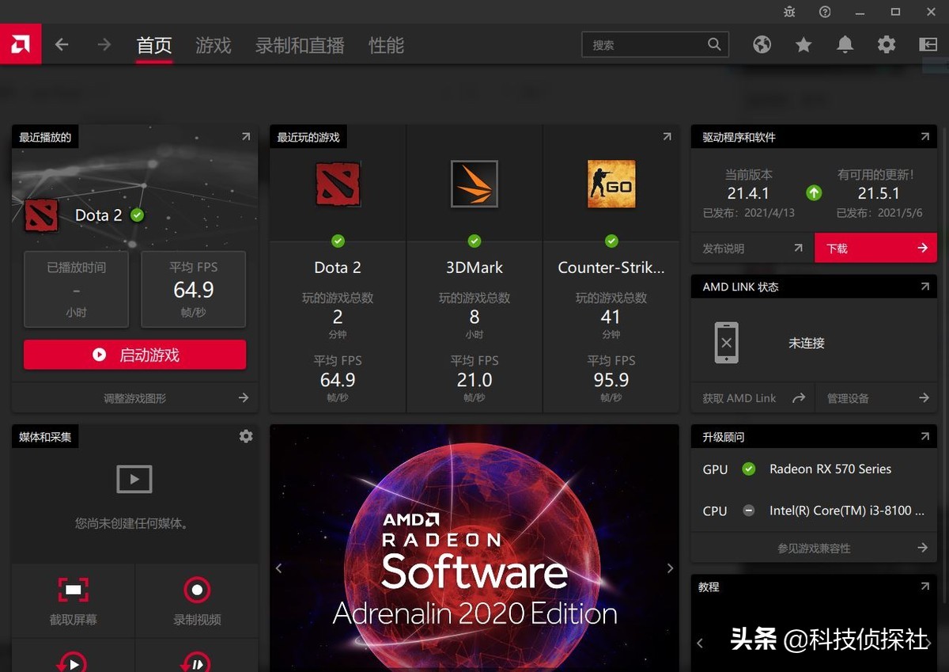
Task: Switch to the 游戏 tab
Action: (x=214, y=46)
